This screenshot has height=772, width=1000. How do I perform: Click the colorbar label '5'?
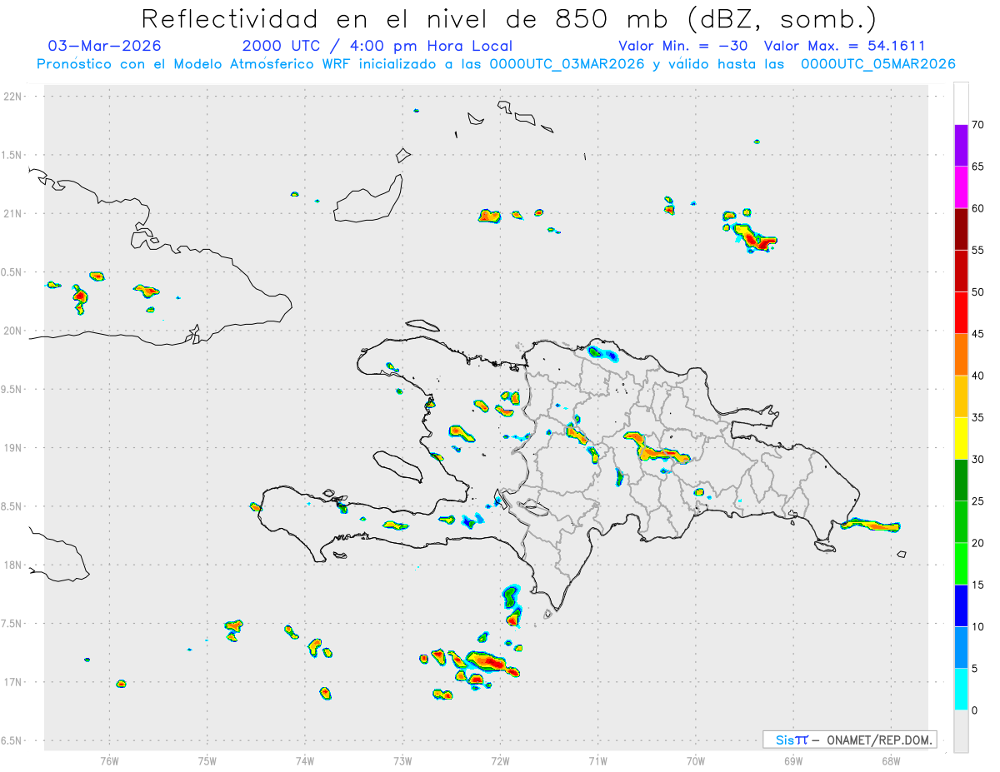coord(975,669)
